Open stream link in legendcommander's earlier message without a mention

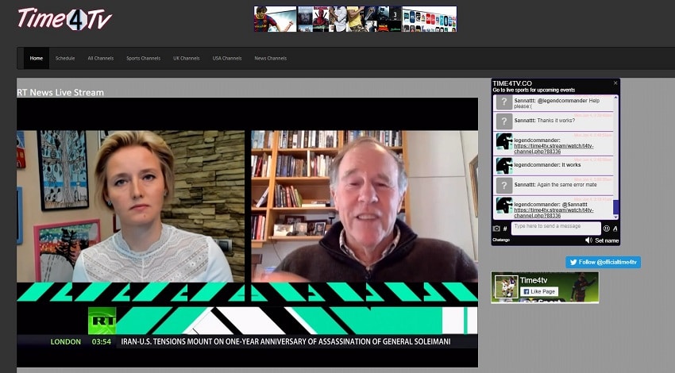[x=553, y=149]
